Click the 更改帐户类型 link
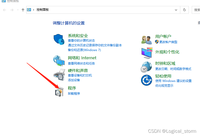The height and width of the screenshot is (136, 200). point(168,42)
